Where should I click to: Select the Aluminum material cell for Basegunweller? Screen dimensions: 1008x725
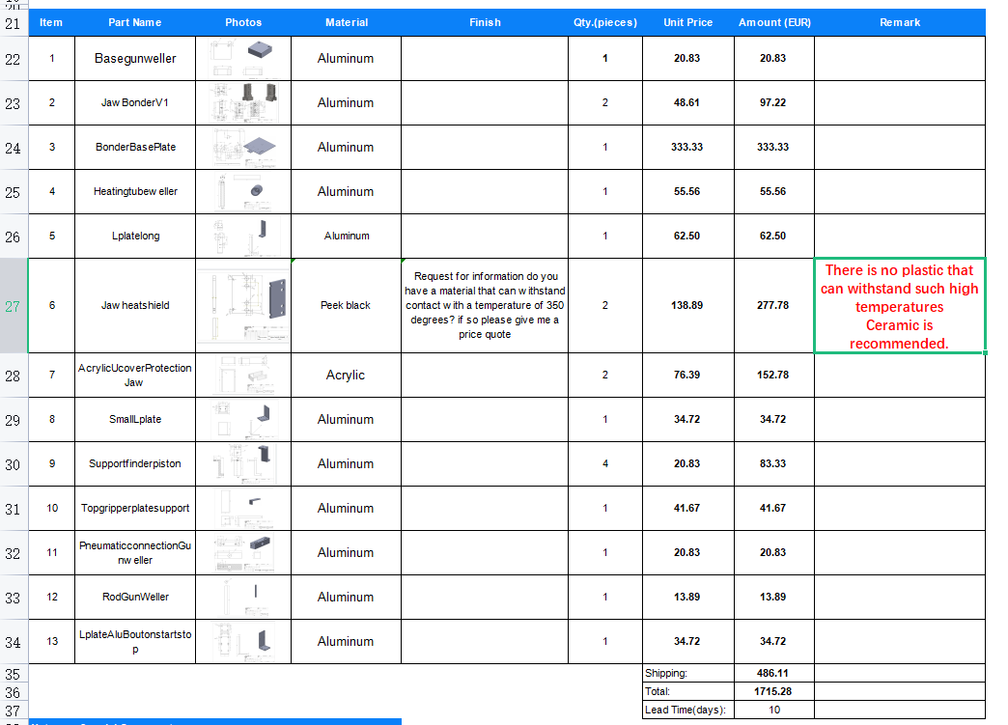coord(346,59)
